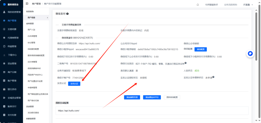Click 微信子商户号 value 774912581
This screenshot has height=123, width=261.
point(78,78)
